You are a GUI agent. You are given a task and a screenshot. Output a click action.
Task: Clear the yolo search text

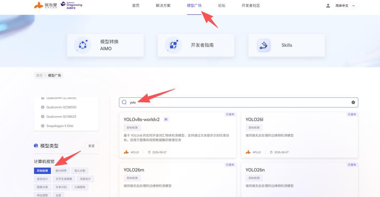[353, 103]
